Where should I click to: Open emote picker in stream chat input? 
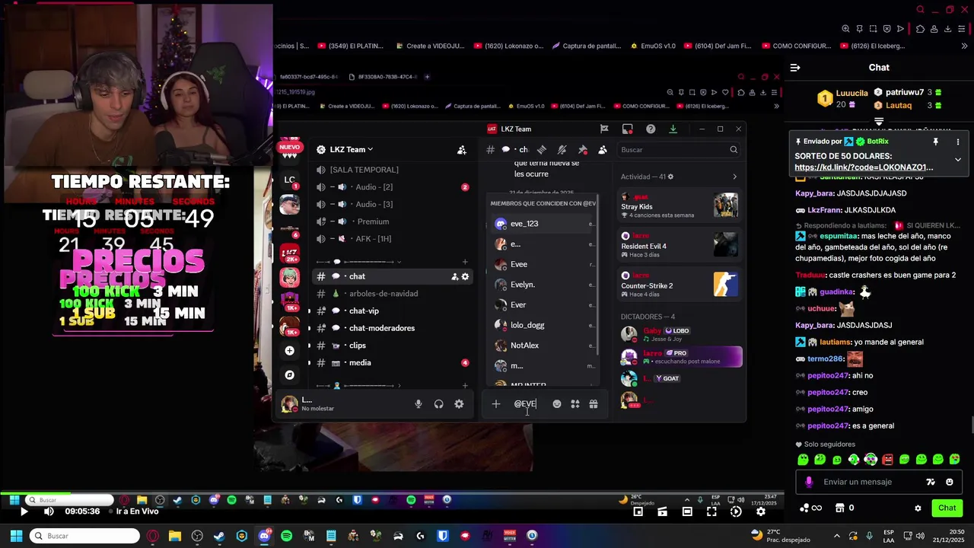coord(950,482)
